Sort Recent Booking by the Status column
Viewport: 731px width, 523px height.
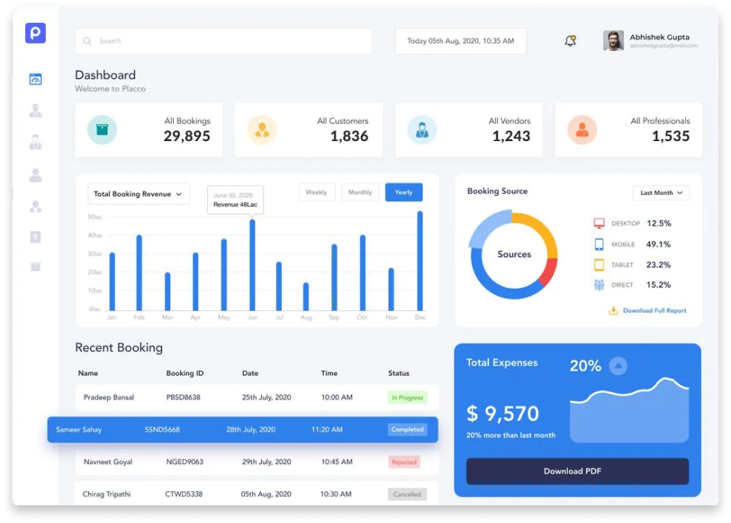399,373
